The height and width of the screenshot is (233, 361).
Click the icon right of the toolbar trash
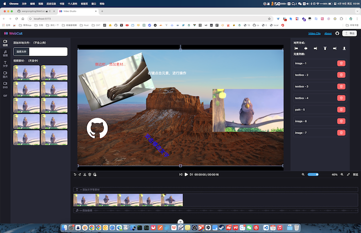(x=95, y=175)
